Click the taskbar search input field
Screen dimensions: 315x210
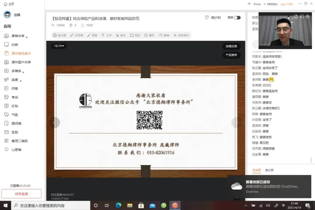51,205
